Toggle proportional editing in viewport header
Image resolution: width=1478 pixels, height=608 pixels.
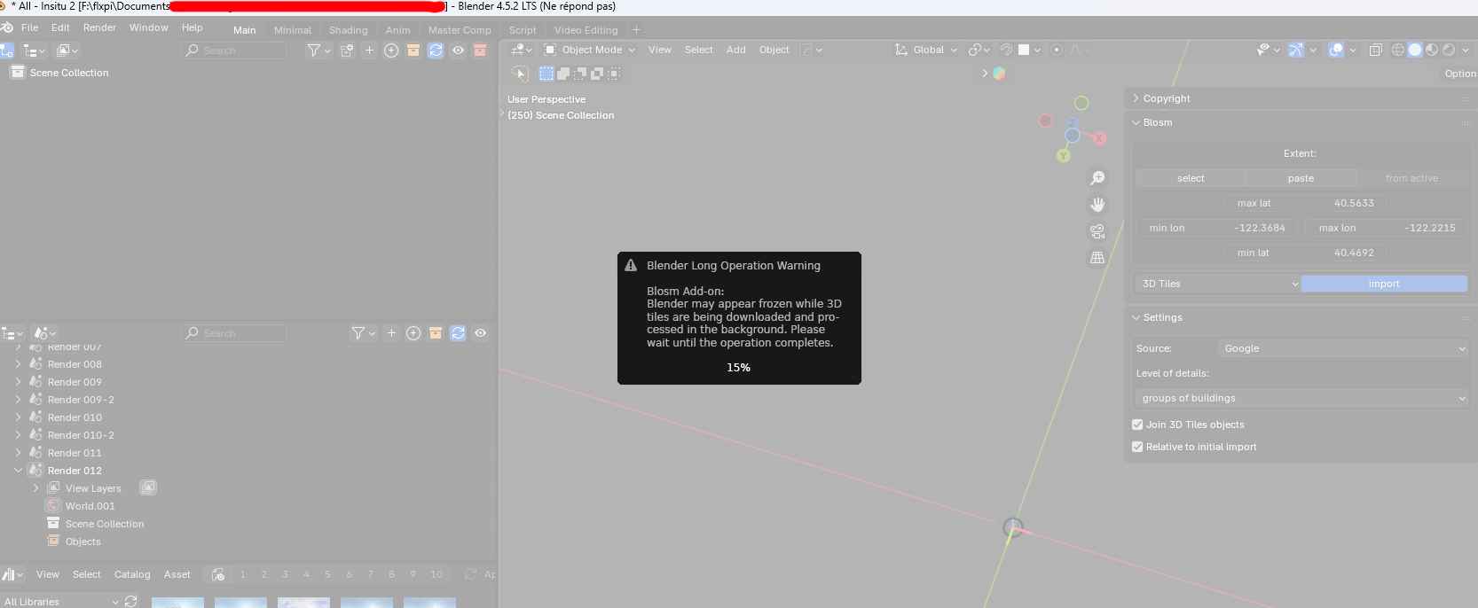pos(1056,50)
